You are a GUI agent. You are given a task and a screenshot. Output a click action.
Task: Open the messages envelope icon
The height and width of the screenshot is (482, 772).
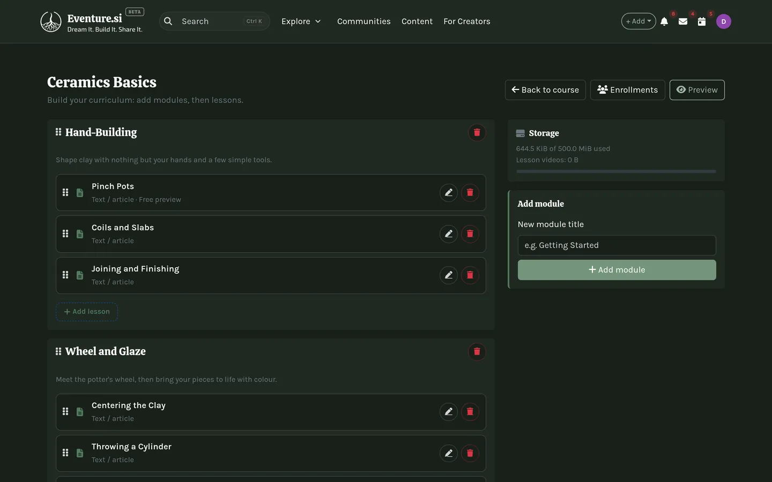[x=683, y=21]
